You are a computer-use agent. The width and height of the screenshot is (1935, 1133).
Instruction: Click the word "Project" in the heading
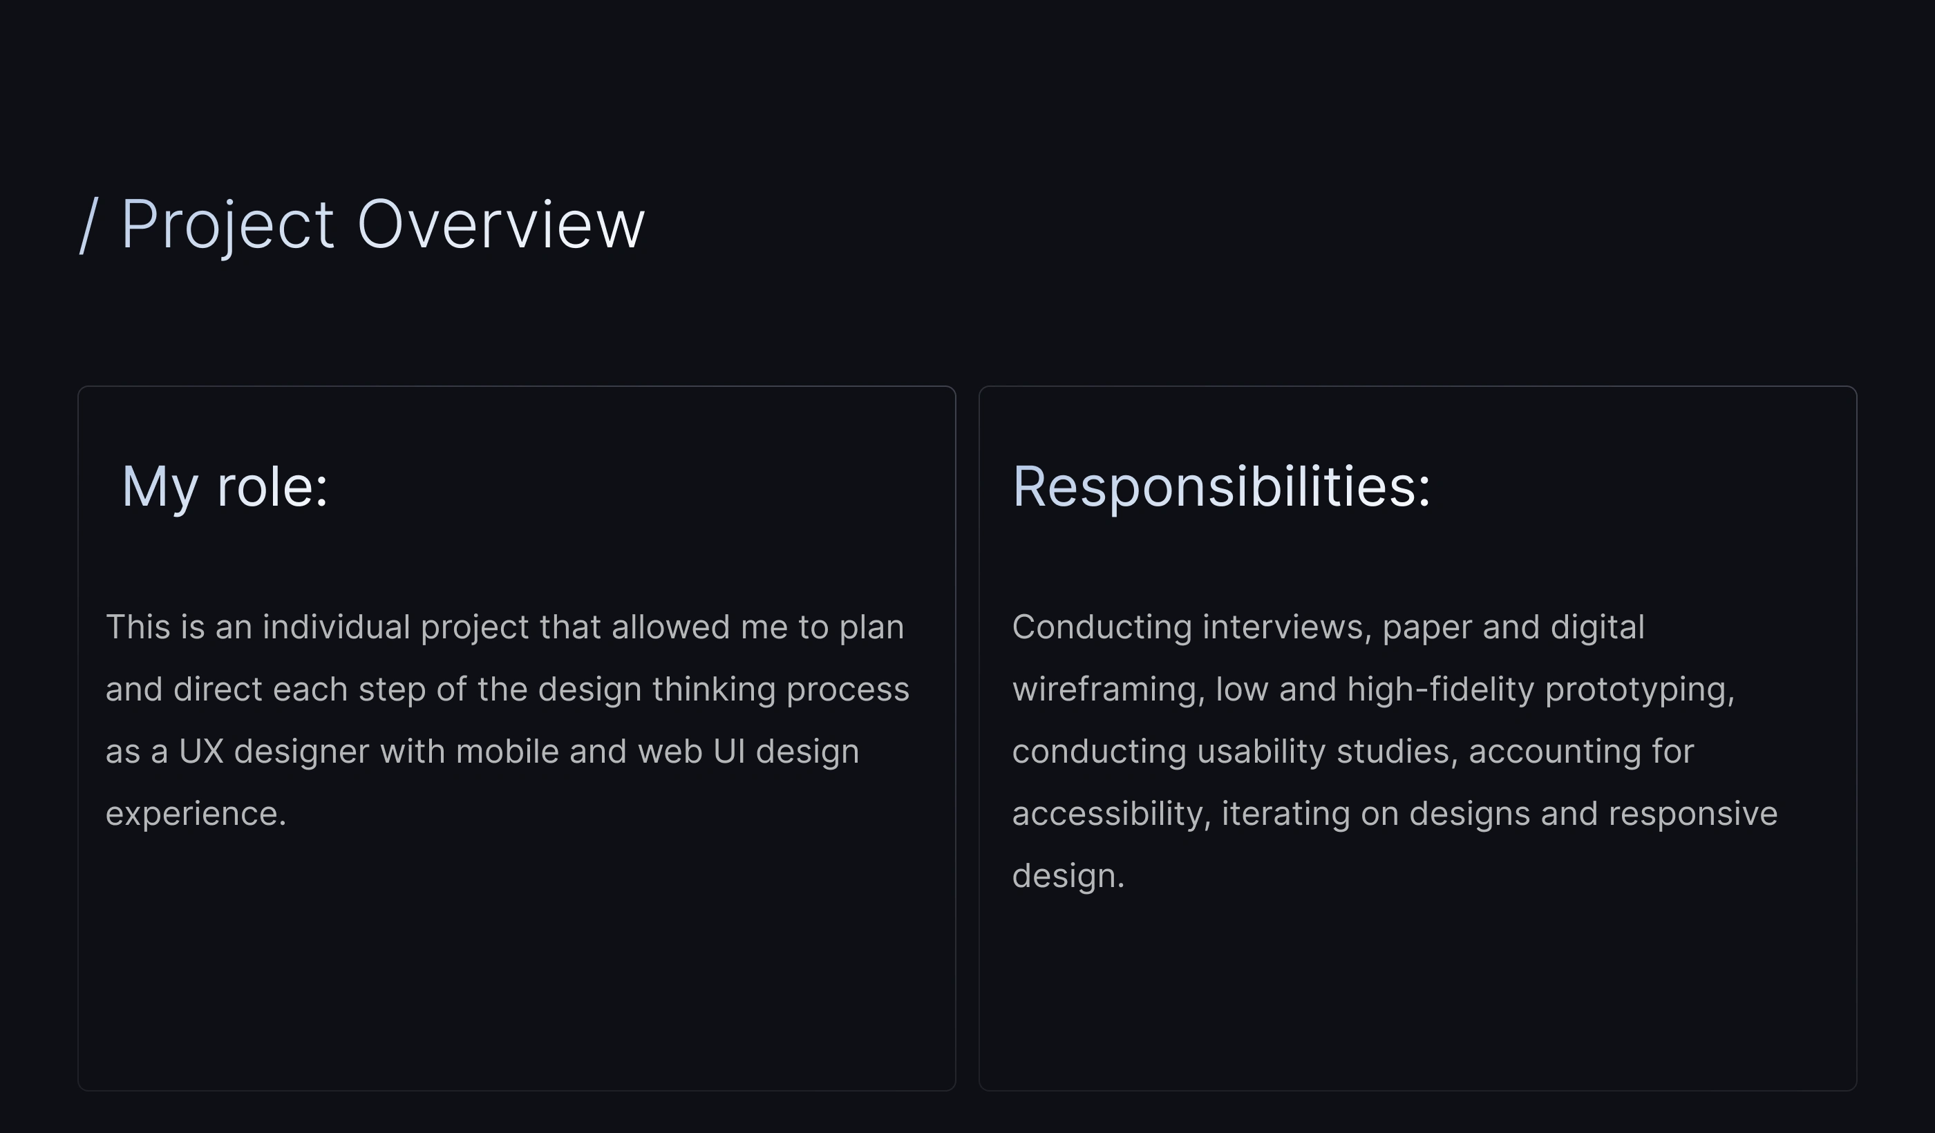point(227,225)
